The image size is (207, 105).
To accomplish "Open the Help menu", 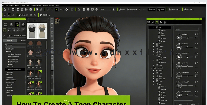I will tap(57, 5).
